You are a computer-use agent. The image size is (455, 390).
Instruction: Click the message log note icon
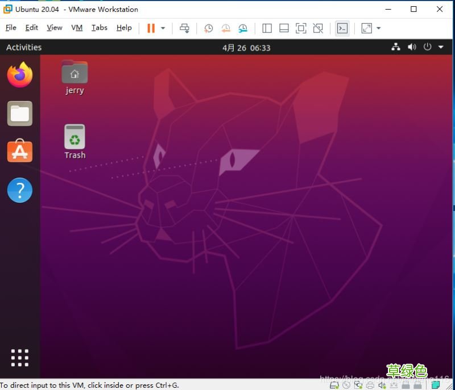coord(435,385)
